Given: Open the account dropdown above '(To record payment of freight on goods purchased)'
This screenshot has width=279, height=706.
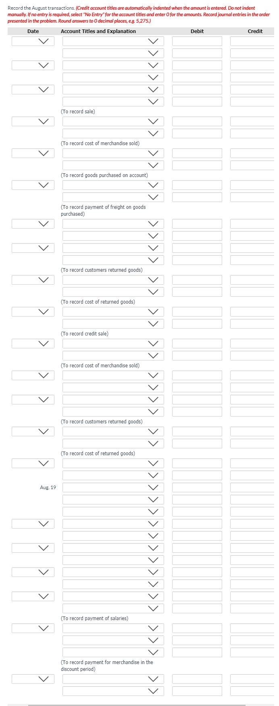Looking at the screenshot, I should [112, 197].
